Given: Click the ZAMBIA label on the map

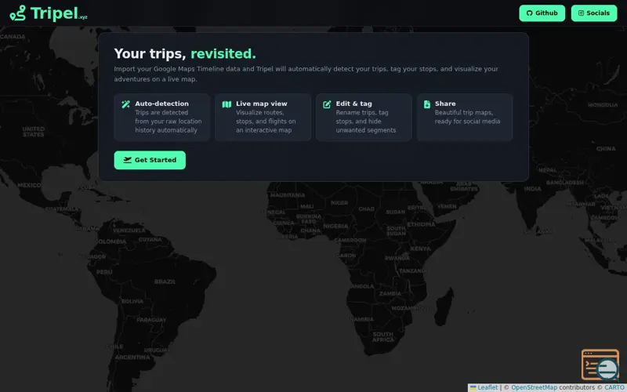Looking at the screenshot, I should [390, 293].
